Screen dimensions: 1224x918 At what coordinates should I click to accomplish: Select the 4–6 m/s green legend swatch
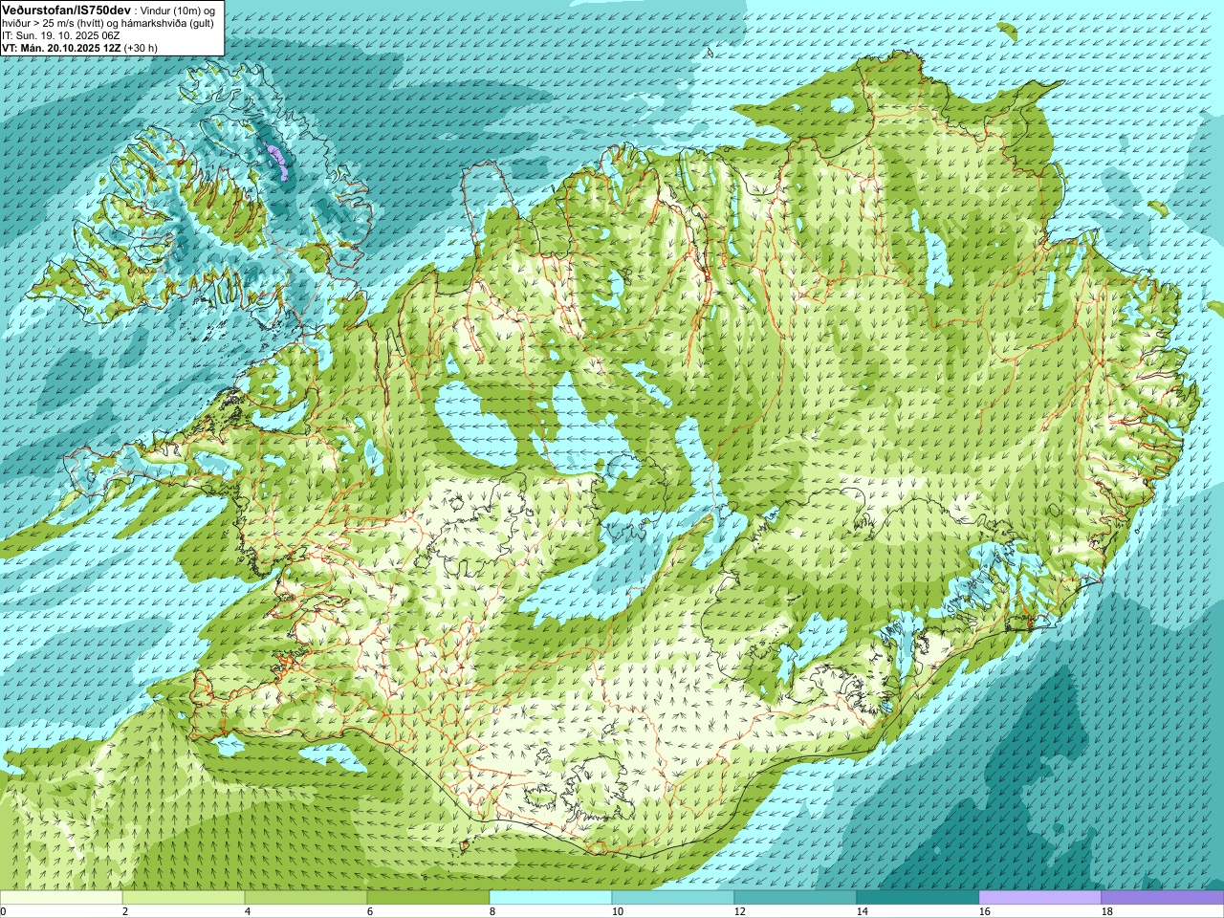tap(306, 898)
